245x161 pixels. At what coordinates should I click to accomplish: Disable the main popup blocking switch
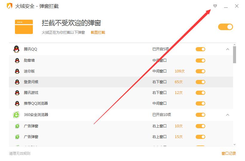[226, 27]
